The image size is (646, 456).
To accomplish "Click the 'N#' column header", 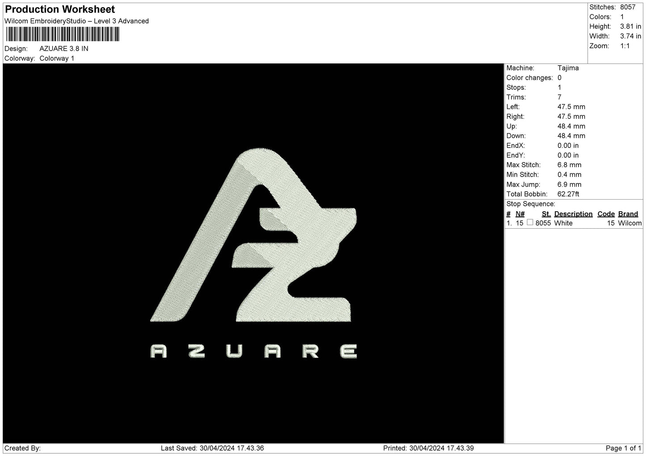I will (520, 214).
